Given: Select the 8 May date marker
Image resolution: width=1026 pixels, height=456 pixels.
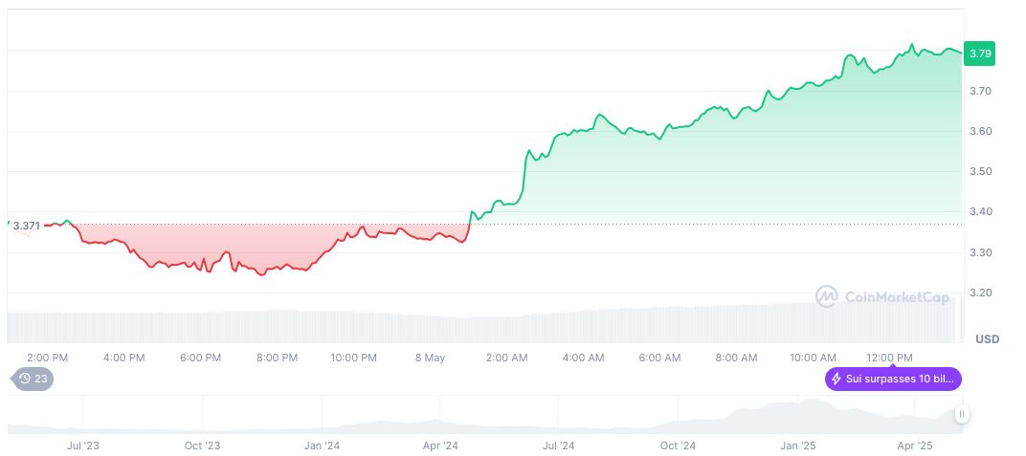Looking at the screenshot, I should point(430,358).
